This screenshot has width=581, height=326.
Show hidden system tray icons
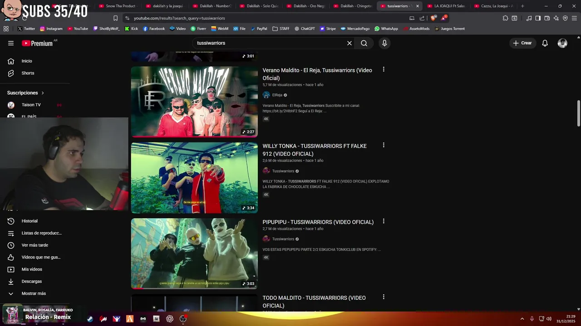(522, 319)
